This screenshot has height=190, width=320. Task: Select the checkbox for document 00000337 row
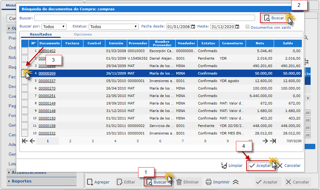coord(25,81)
